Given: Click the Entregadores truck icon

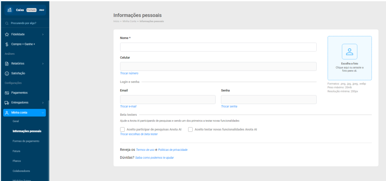Looking at the screenshot, I should [x=7, y=103].
